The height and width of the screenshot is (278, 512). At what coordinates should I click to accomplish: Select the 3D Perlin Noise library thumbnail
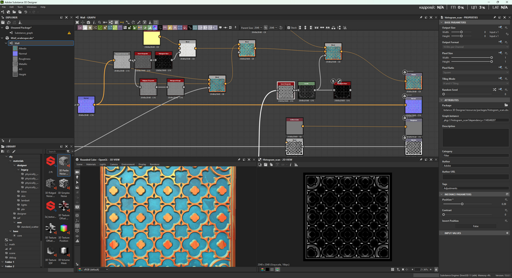[x=64, y=162]
